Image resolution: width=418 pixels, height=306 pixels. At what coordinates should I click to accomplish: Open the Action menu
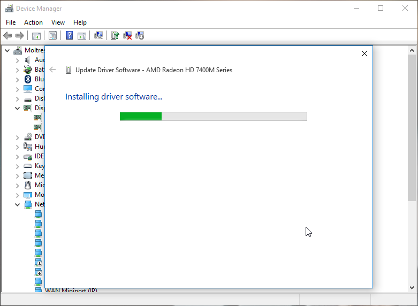pos(33,22)
